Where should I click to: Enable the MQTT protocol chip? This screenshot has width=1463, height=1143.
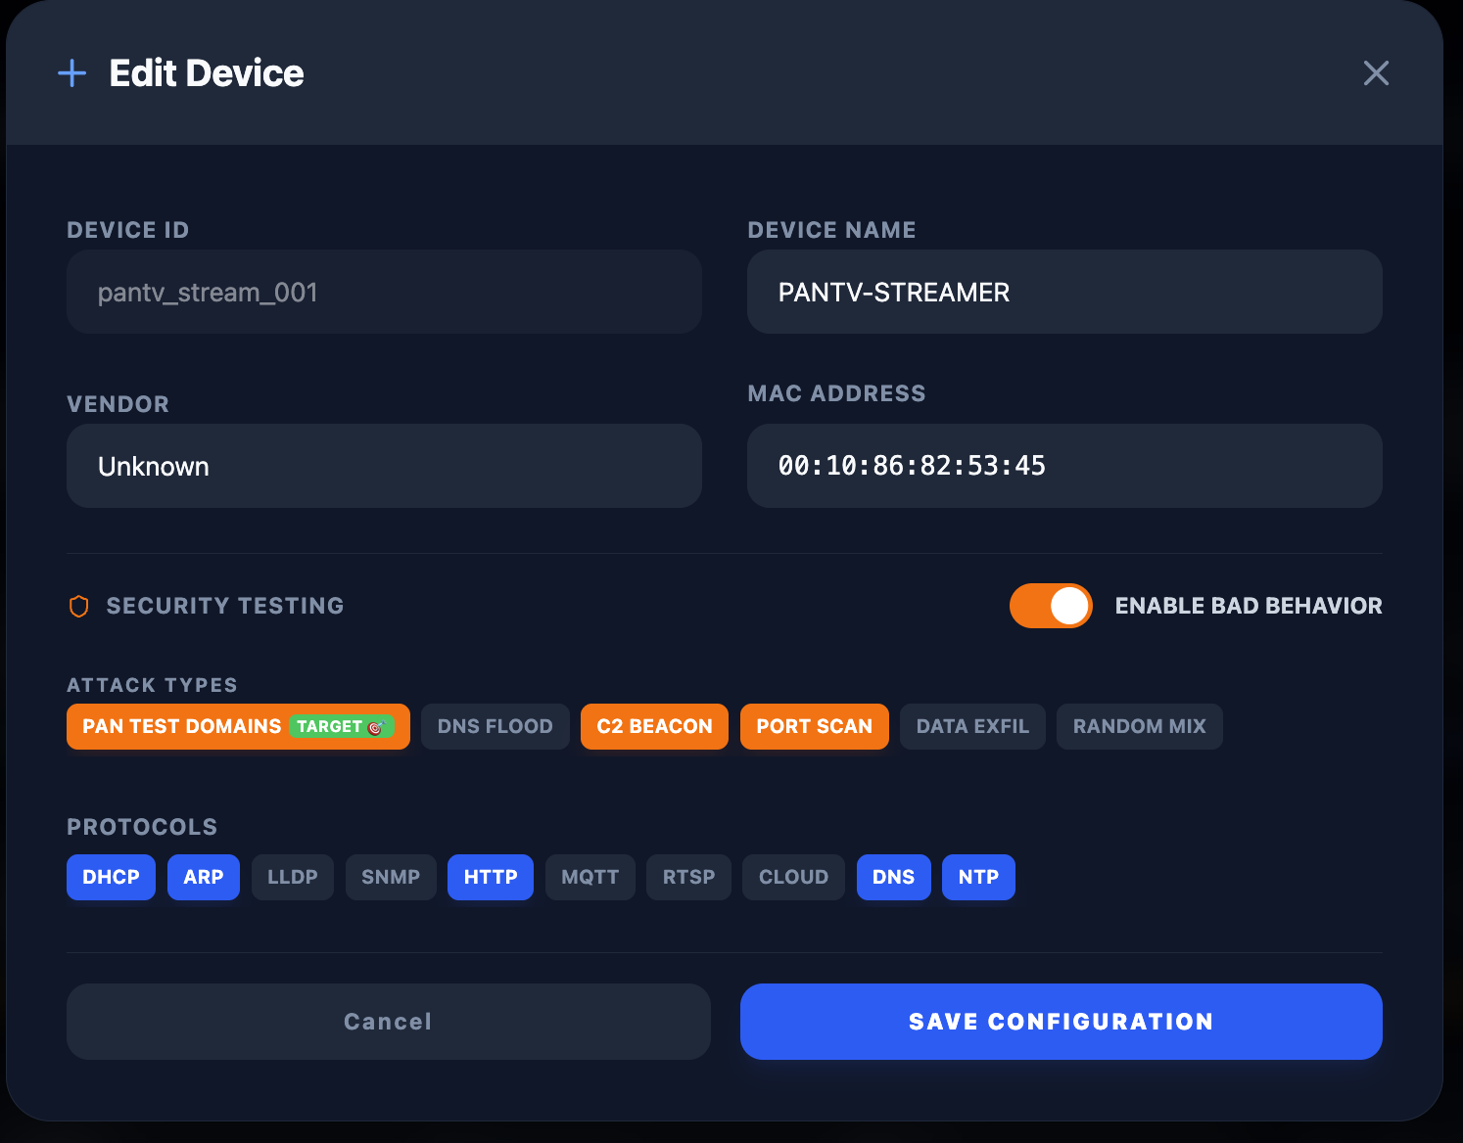(590, 877)
